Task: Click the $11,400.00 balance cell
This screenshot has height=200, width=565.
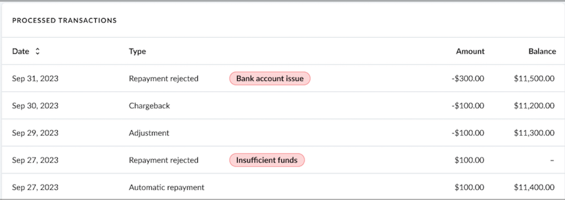Action: [534, 187]
